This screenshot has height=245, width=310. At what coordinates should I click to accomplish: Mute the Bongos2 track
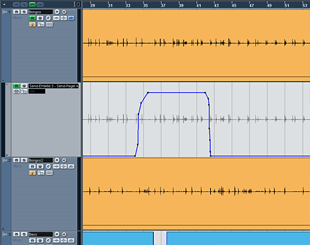tap(17, 160)
